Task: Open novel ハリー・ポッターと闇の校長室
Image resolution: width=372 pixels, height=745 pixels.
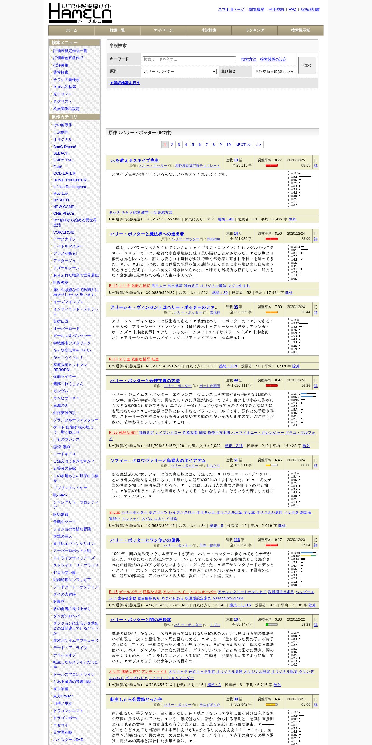Action: pyautogui.click(x=141, y=620)
